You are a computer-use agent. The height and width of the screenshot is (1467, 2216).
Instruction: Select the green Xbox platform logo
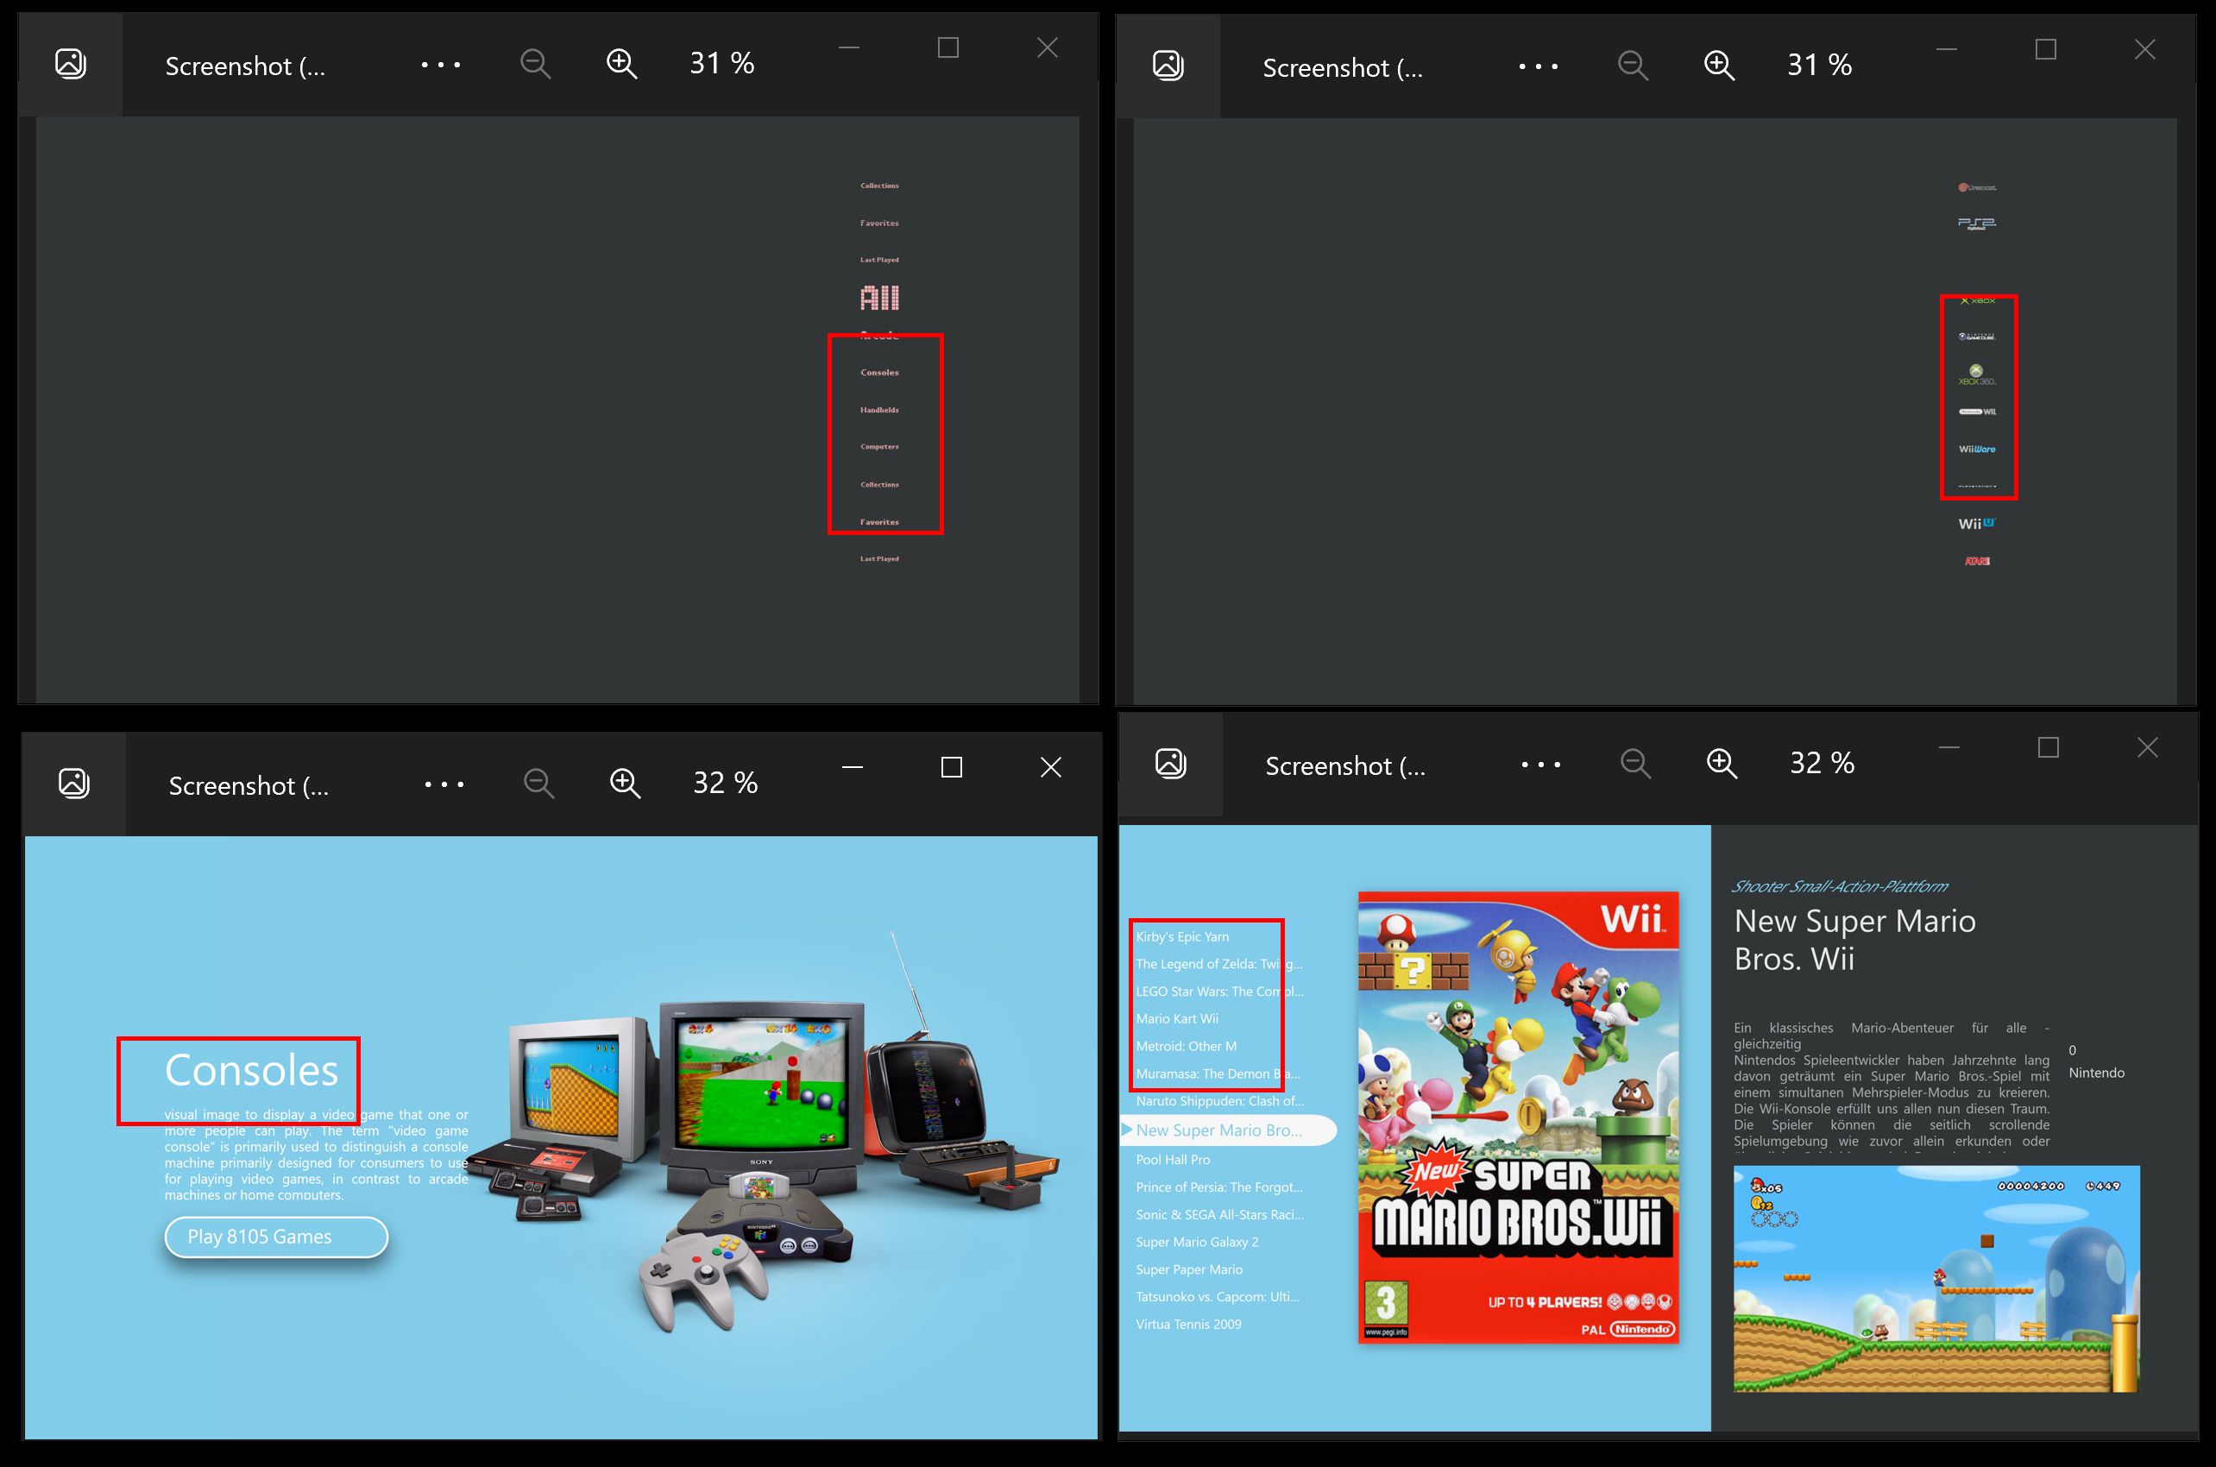coord(1978,300)
